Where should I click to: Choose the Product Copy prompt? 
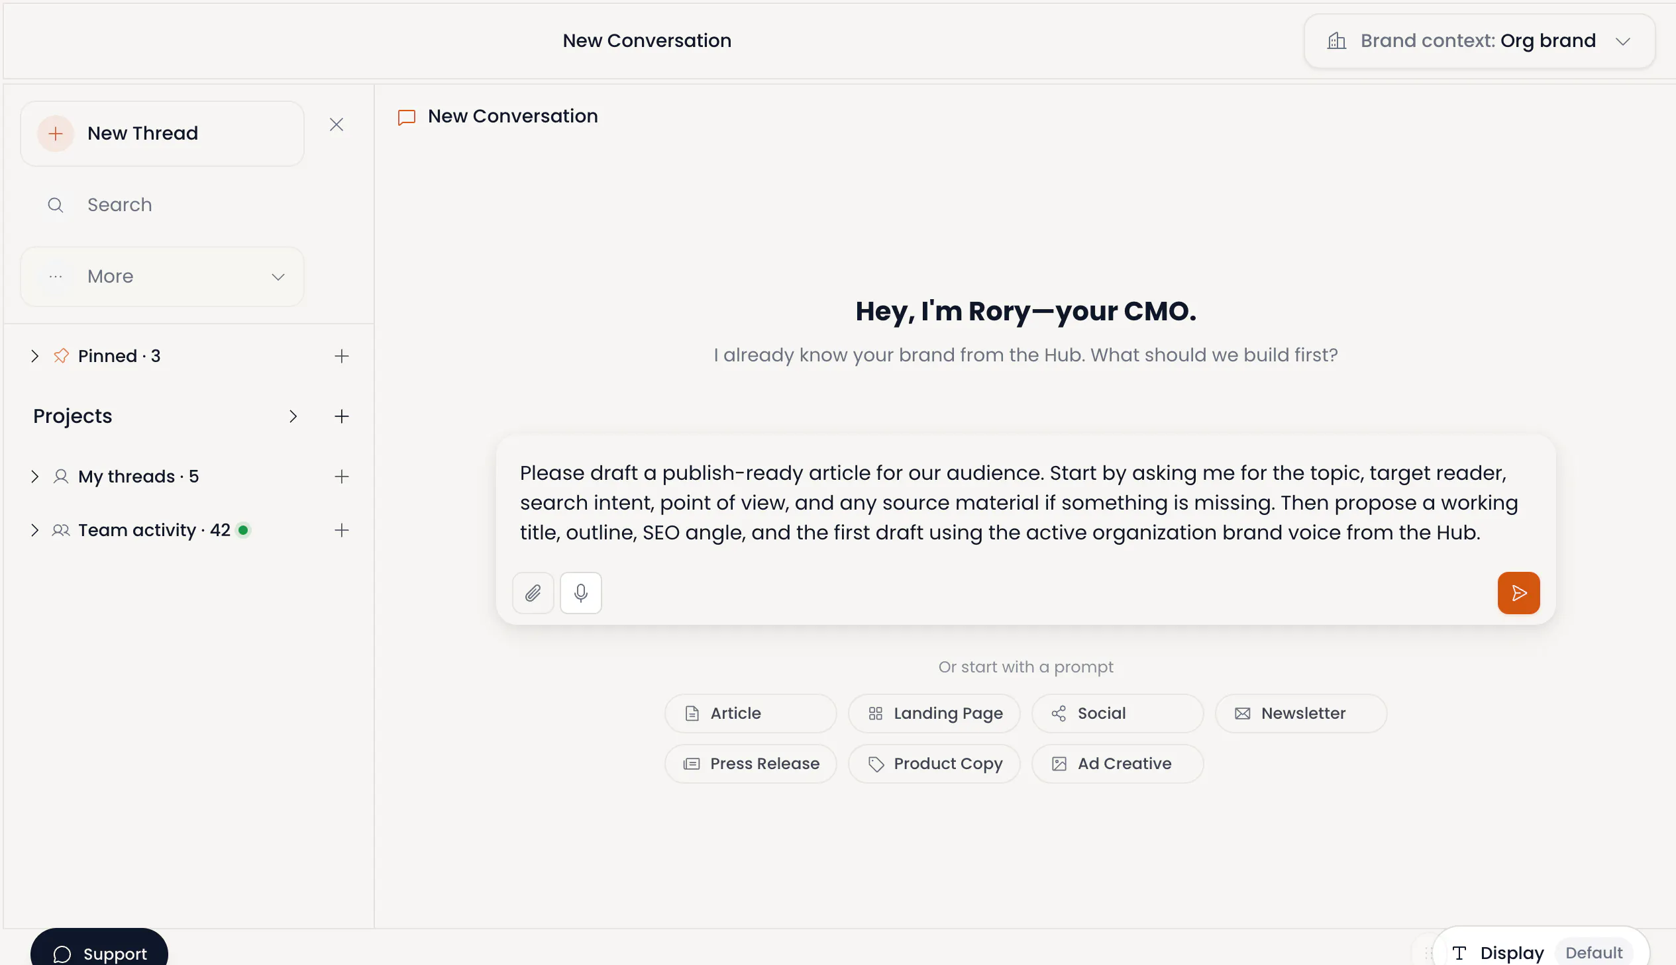(x=934, y=764)
